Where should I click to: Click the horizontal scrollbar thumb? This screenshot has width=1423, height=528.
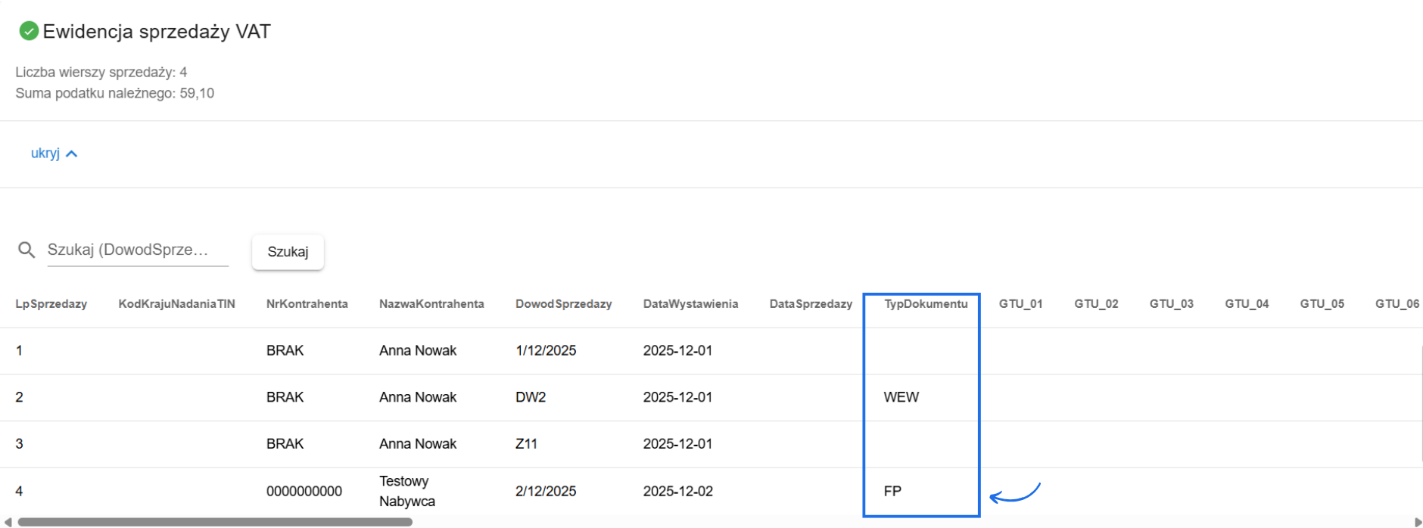point(215,522)
